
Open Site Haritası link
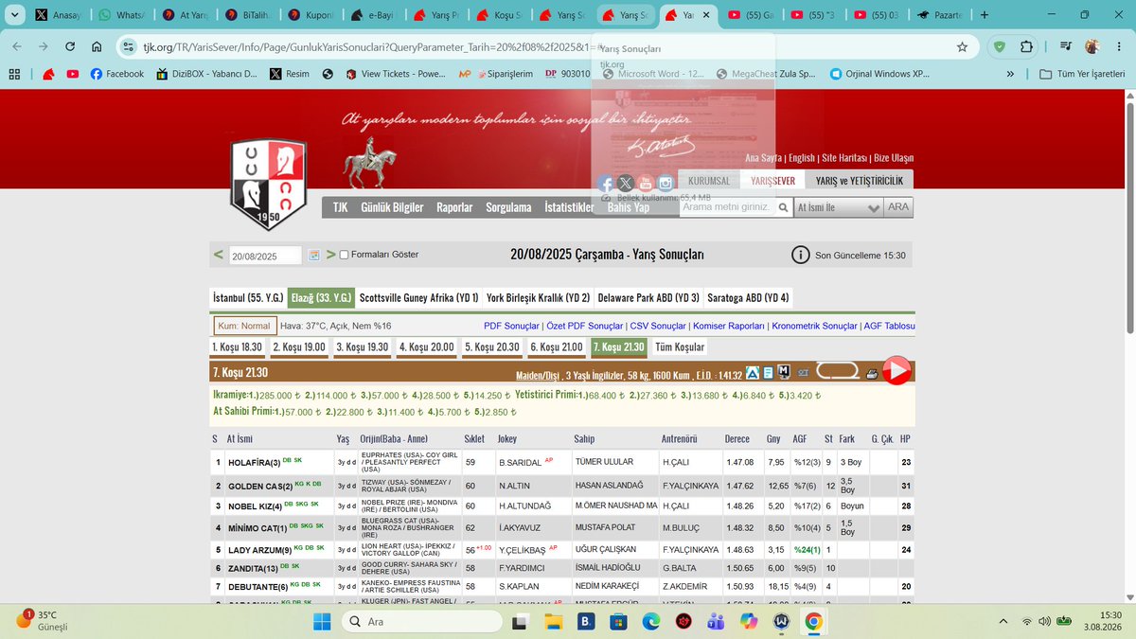(x=843, y=158)
